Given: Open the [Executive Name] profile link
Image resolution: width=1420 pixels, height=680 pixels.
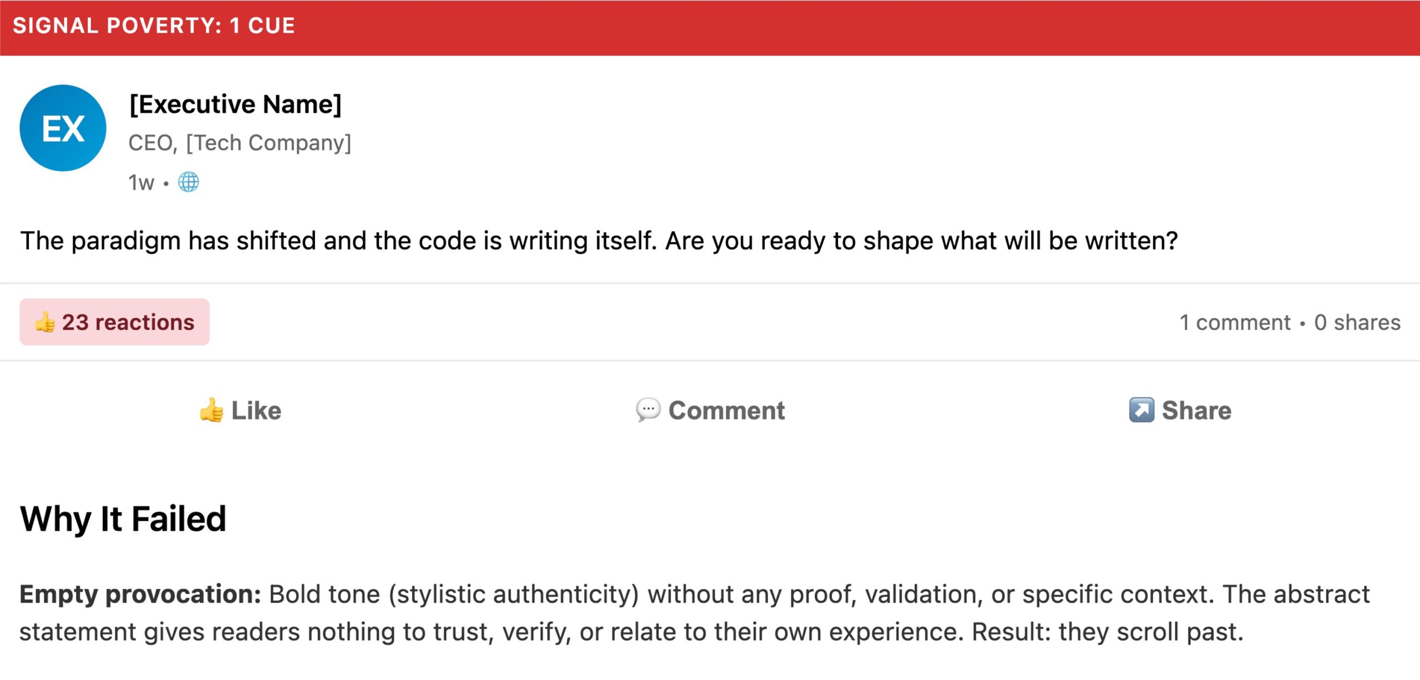Looking at the screenshot, I should pos(235,104).
